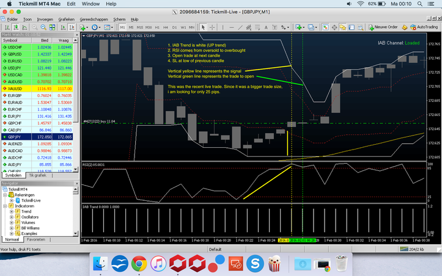Open the new chart dropdown

tap(300, 27)
